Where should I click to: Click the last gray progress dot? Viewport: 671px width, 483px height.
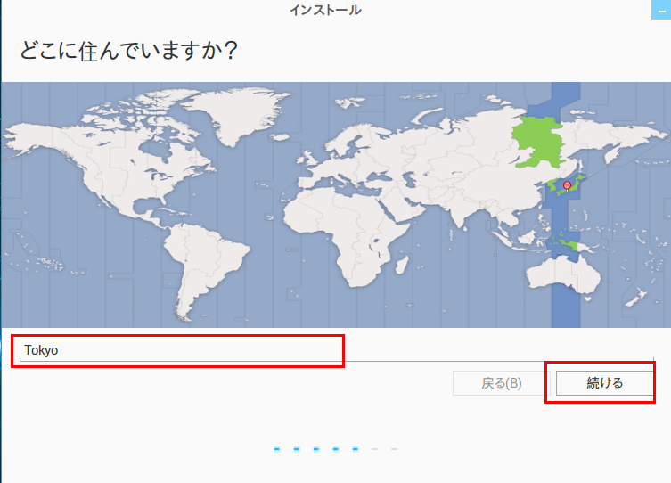point(395,449)
